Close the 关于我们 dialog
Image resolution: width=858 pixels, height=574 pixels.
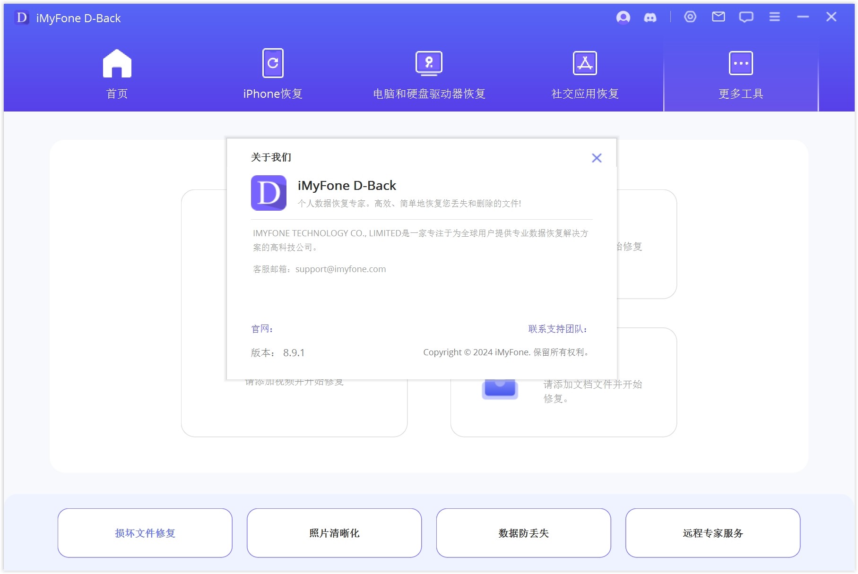click(x=597, y=158)
